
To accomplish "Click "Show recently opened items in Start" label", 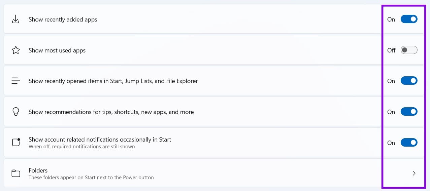I will point(113,81).
